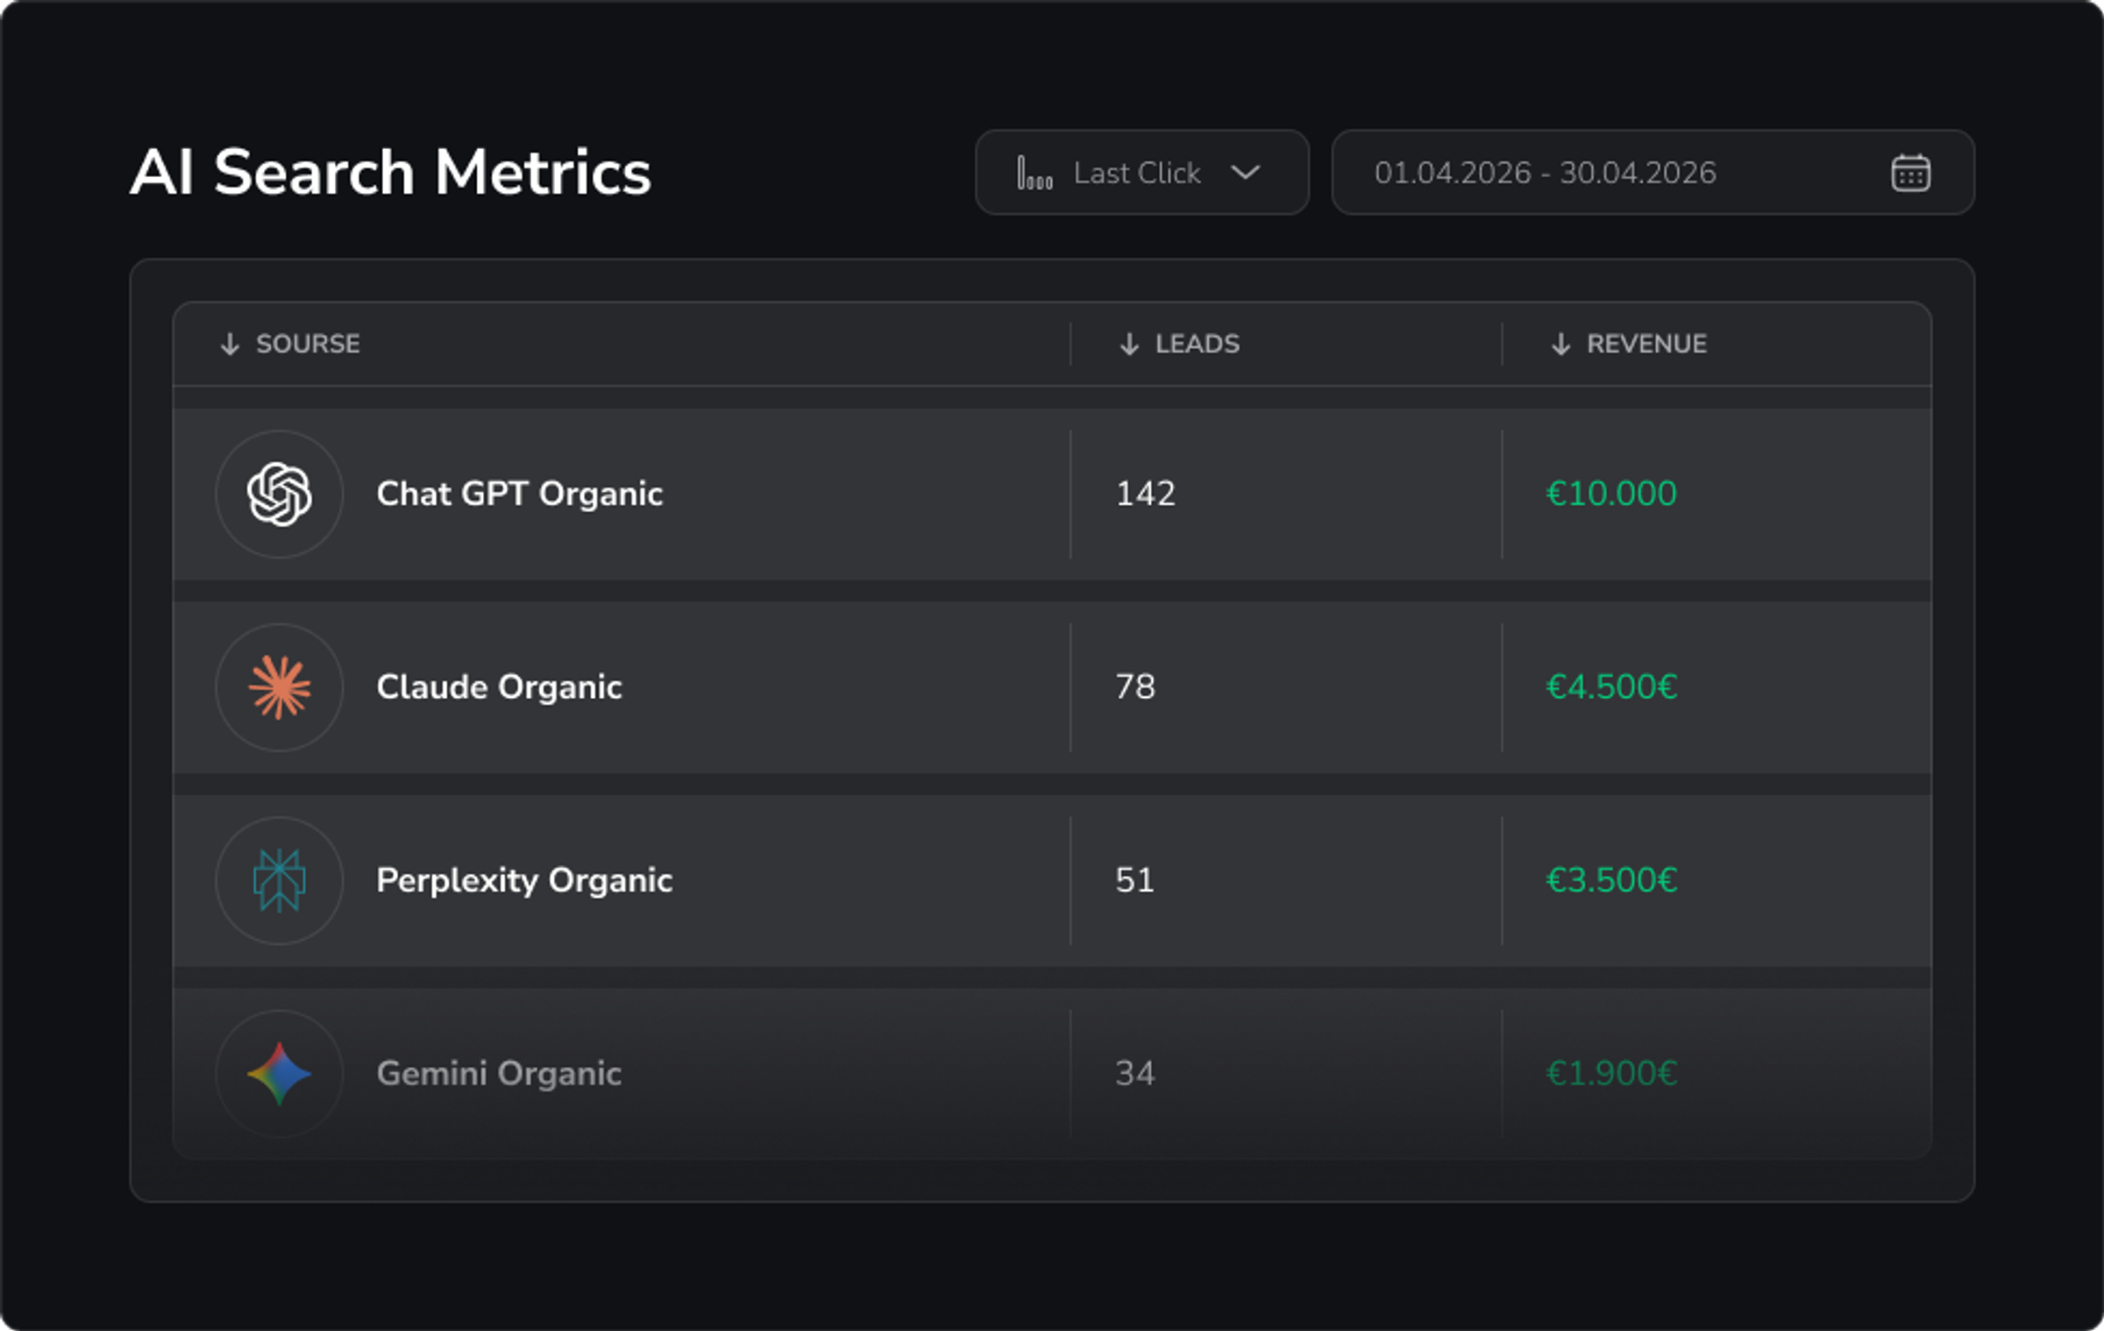Click the €3.500€ revenue value
Image resolution: width=2104 pixels, height=1331 pixels.
click(1611, 879)
